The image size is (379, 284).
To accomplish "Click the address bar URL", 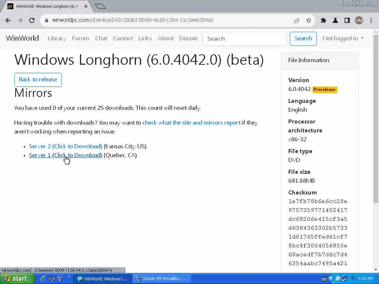I will [x=133, y=20].
